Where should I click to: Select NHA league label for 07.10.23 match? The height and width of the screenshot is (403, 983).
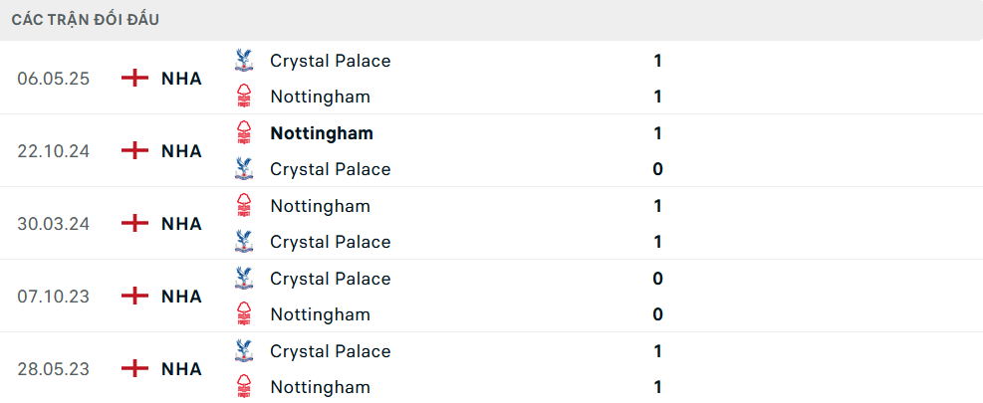[181, 297]
